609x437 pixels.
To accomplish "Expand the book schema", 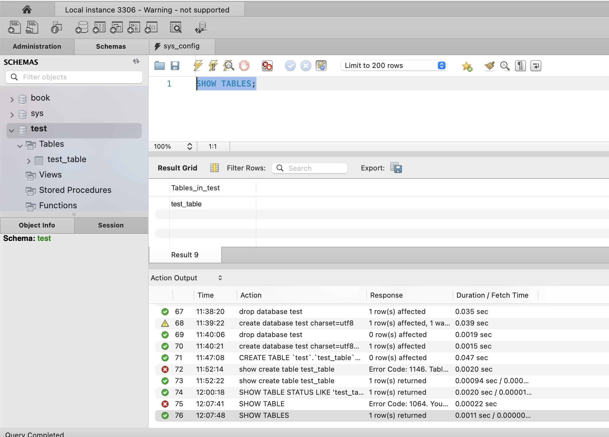I will click(12, 99).
